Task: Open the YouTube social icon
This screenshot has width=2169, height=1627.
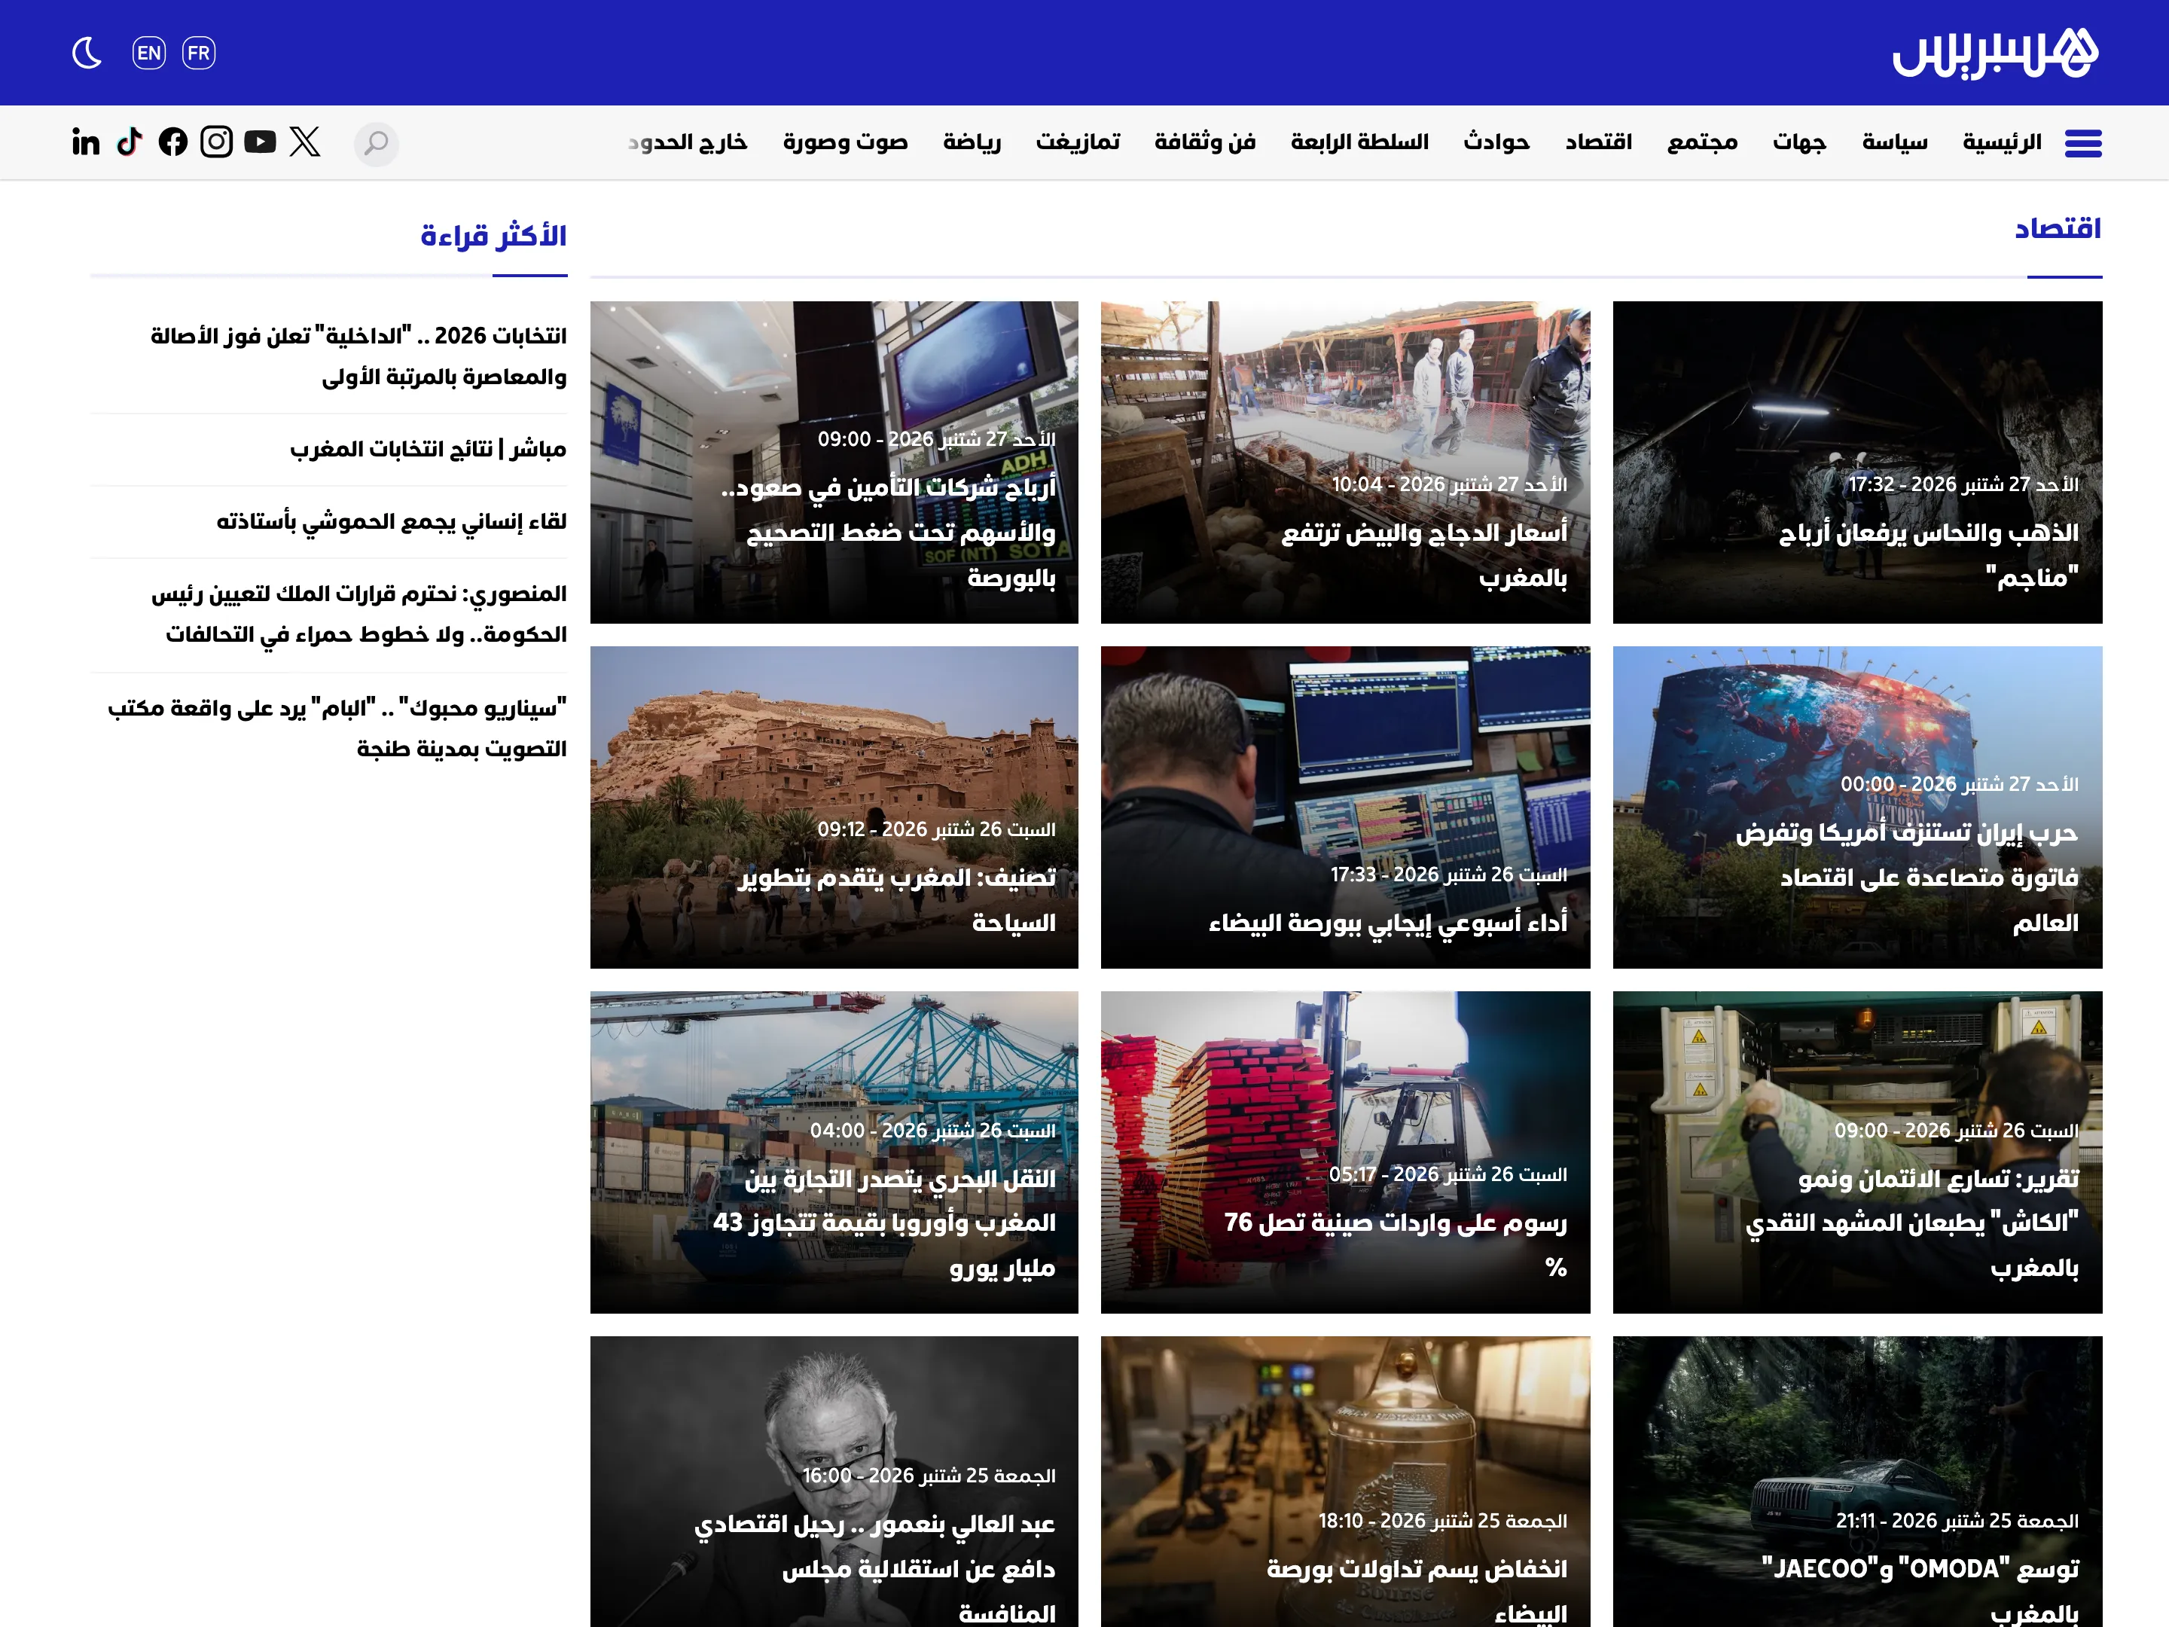Action: click(260, 142)
